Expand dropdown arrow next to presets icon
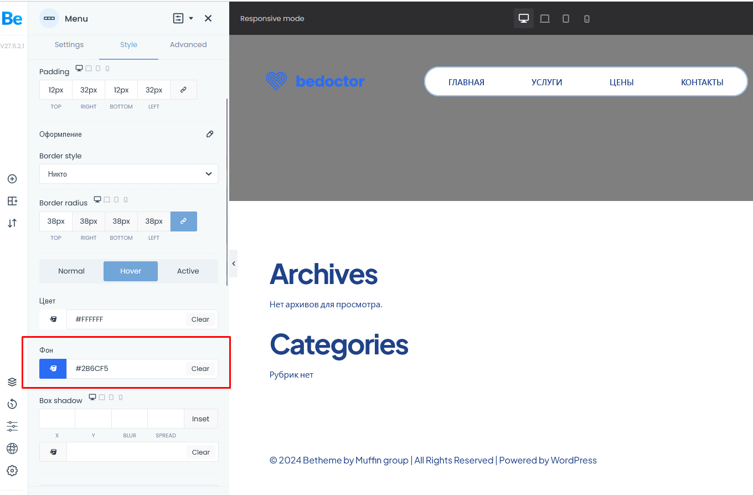This screenshot has height=495, width=753. point(191,18)
